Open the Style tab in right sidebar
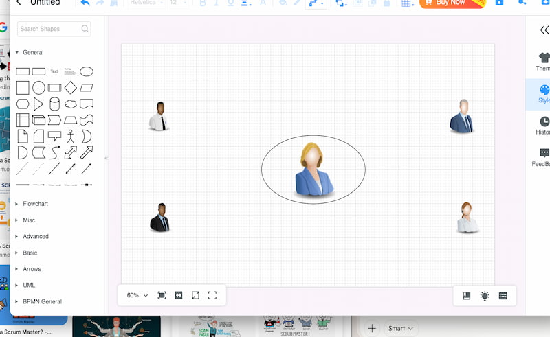The image size is (550, 337). [x=543, y=94]
